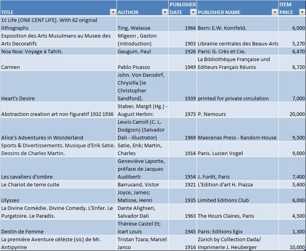Select the author cell 'Barrucand, Victor'
The image size is (306, 251).
pos(143,184)
